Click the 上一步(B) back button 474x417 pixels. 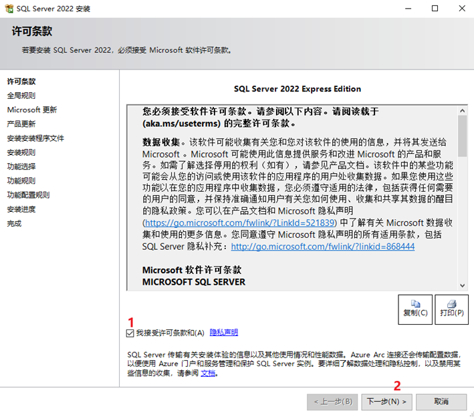coord(332,402)
